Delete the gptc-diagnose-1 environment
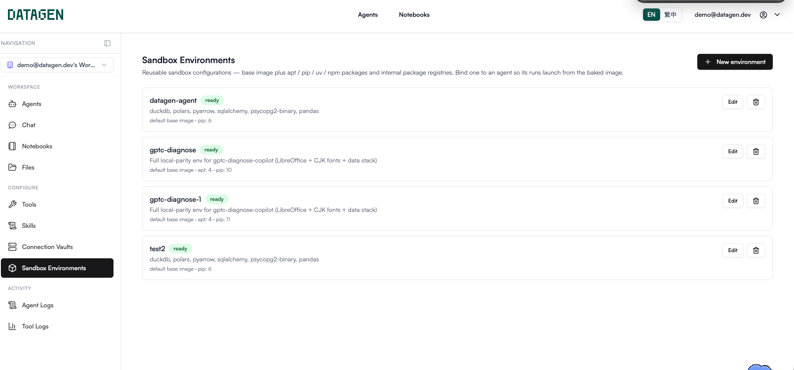The image size is (794, 370). pyautogui.click(x=756, y=201)
